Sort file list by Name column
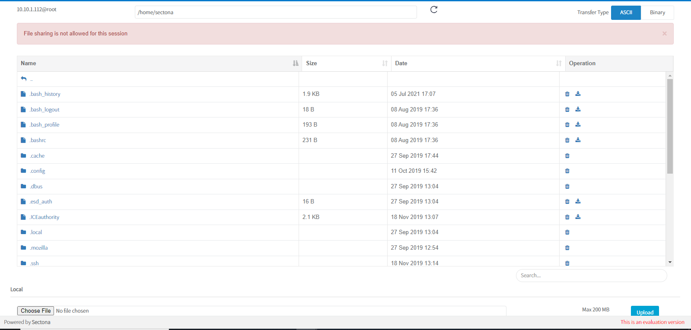The width and height of the screenshot is (691, 330). click(x=296, y=63)
